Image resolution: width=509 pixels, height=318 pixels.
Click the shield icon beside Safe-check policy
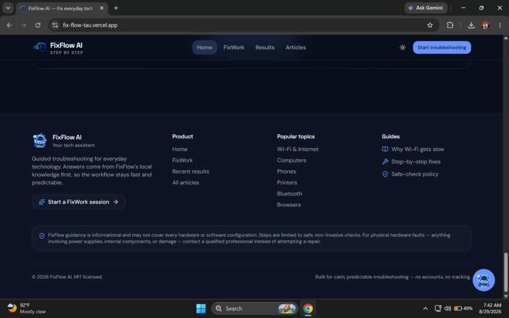click(385, 174)
